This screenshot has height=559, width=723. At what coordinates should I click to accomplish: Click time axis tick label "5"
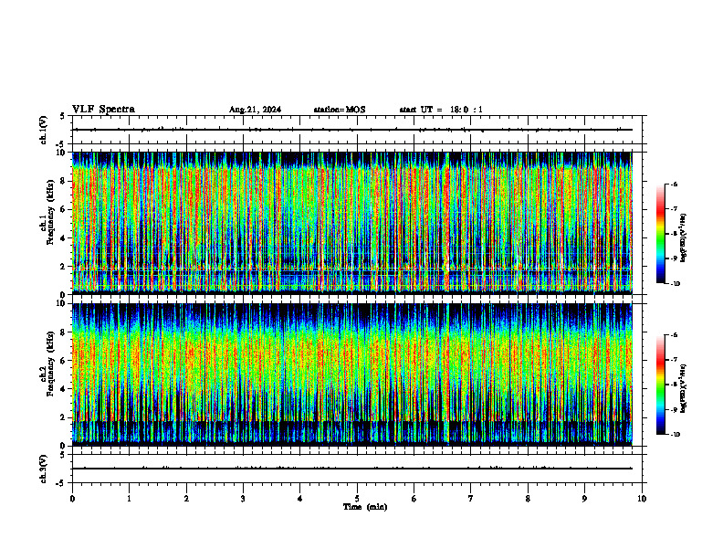(357, 499)
